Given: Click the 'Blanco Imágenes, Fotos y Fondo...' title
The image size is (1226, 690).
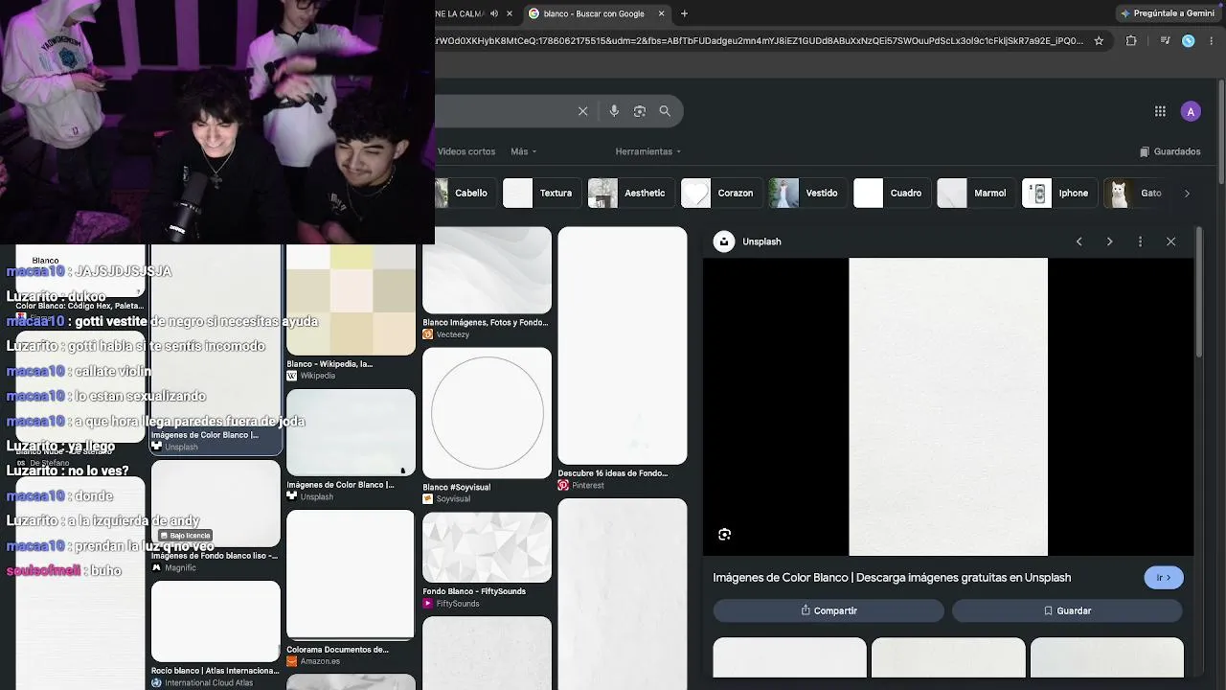Looking at the screenshot, I should pyautogui.click(x=487, y=323).
